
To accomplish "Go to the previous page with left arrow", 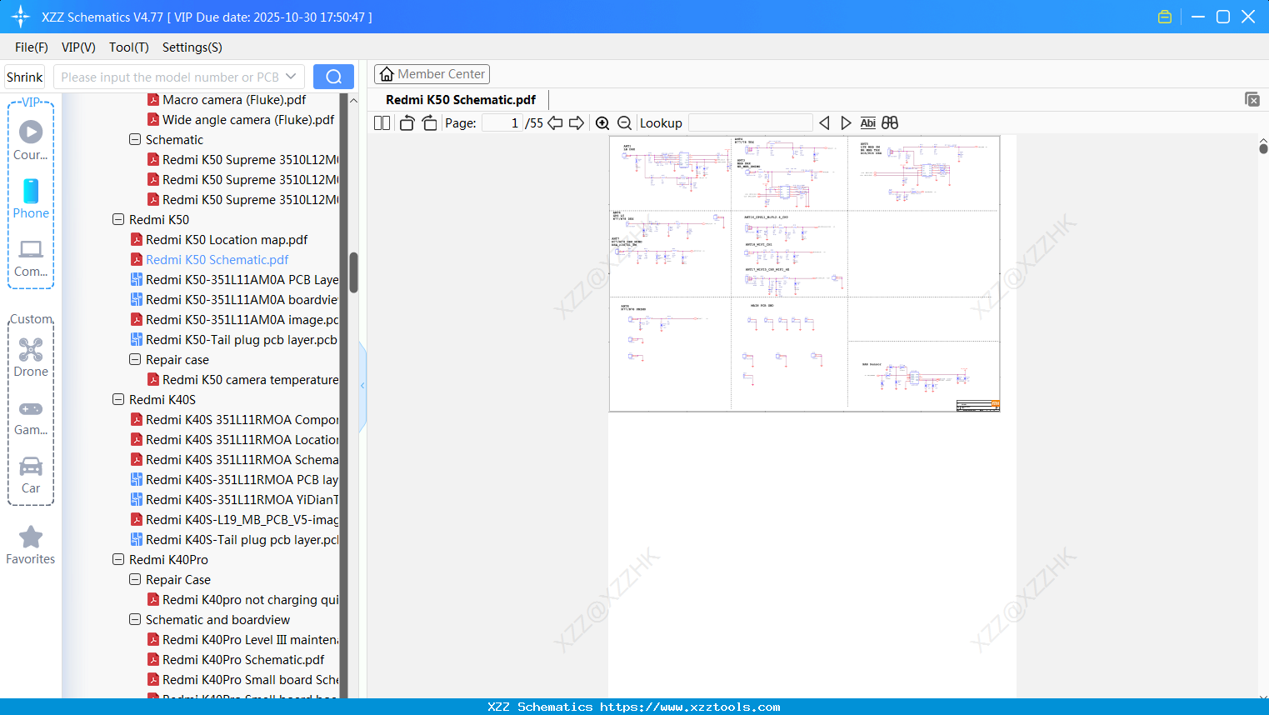I will [555, 123].
